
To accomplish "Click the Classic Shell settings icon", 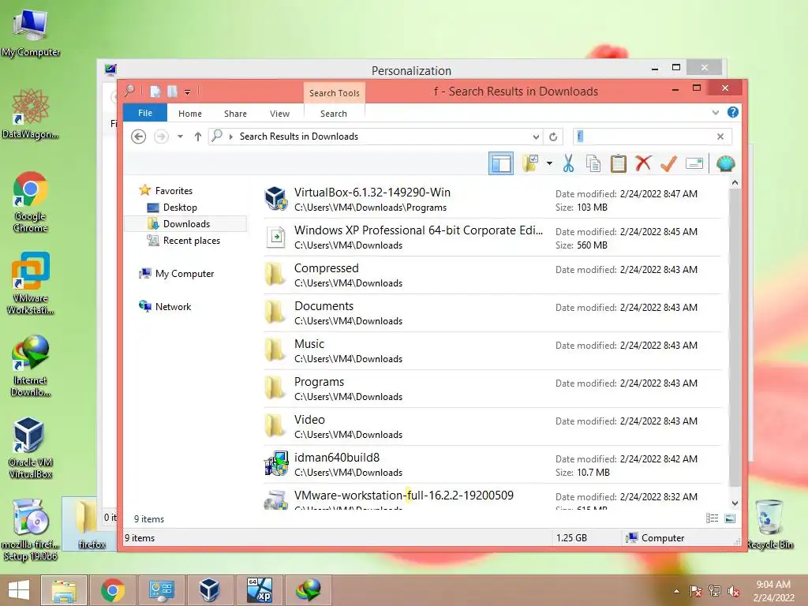I will [726, 164].
